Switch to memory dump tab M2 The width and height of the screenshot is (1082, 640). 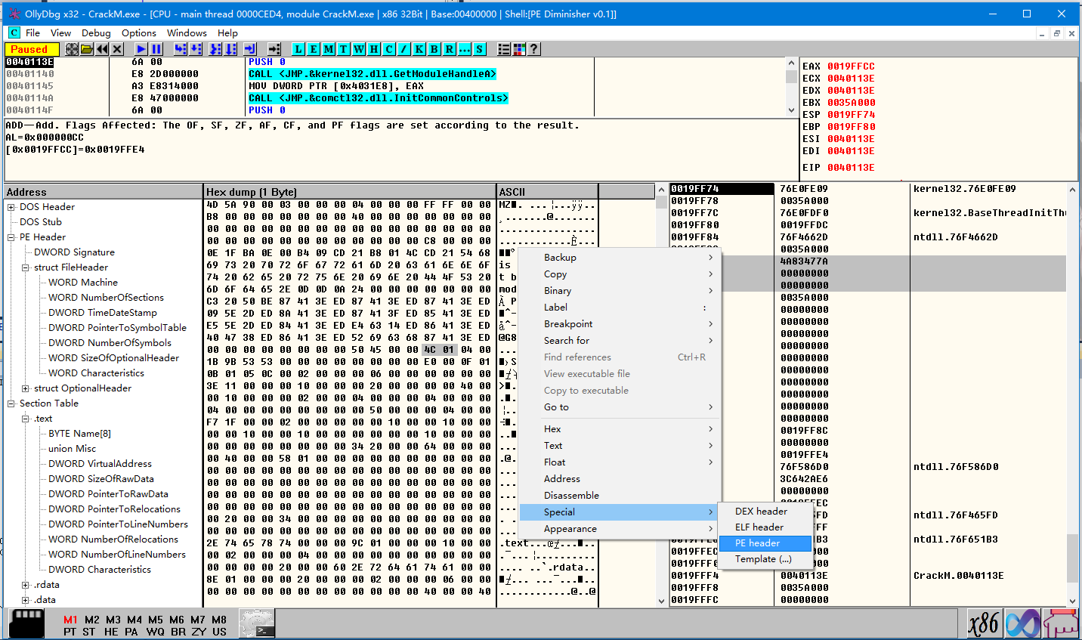(x=92, y=620)
